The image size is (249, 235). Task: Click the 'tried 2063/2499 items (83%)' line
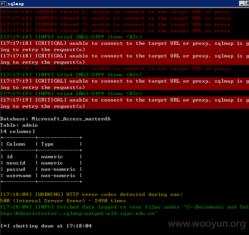[71, 94]
